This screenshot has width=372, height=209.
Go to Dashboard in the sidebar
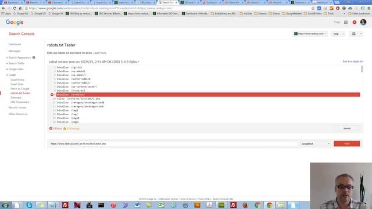(x=15, y=44)
